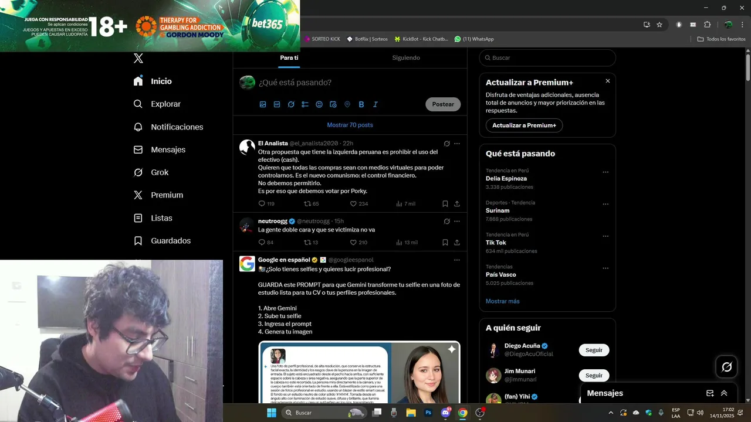
Task: Dismiss the Actualizar a Premium+ card
Action: point(608,81)
